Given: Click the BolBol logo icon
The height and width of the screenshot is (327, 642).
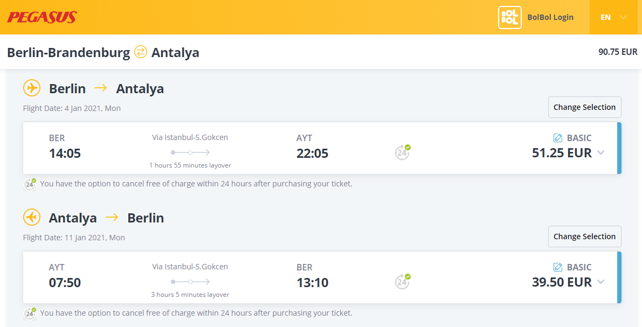Looking at the screenshot, I should tap(510, 17).
